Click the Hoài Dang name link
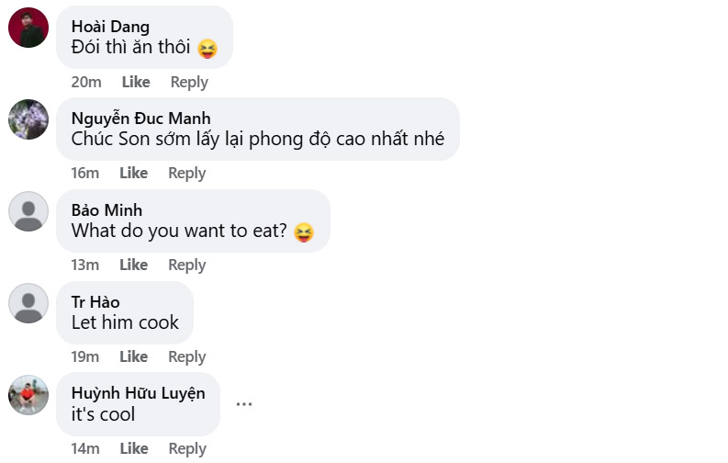The width and height of the screenshot is (728, 463). pos(109,26)
